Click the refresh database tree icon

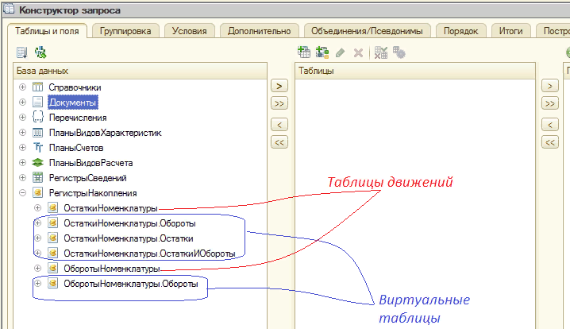coord(40,52)
